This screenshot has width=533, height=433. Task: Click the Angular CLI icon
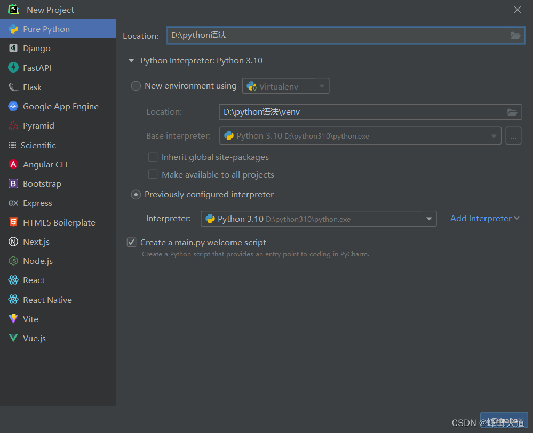tap(13, 164)
